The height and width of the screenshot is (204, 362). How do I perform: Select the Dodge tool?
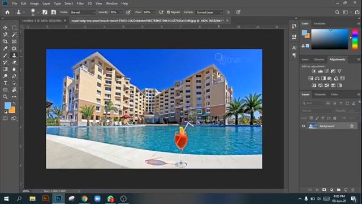point(5,76)
